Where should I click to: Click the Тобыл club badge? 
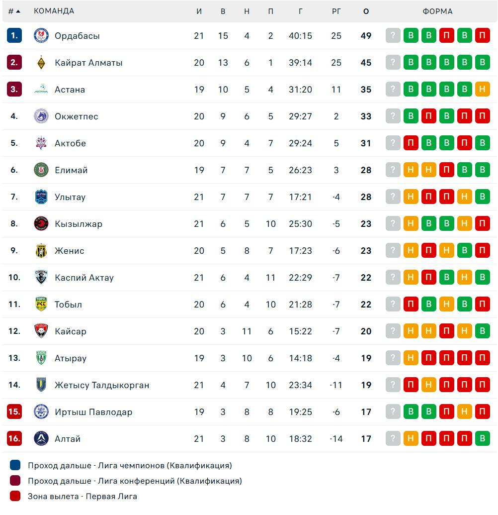coord(41,304)
